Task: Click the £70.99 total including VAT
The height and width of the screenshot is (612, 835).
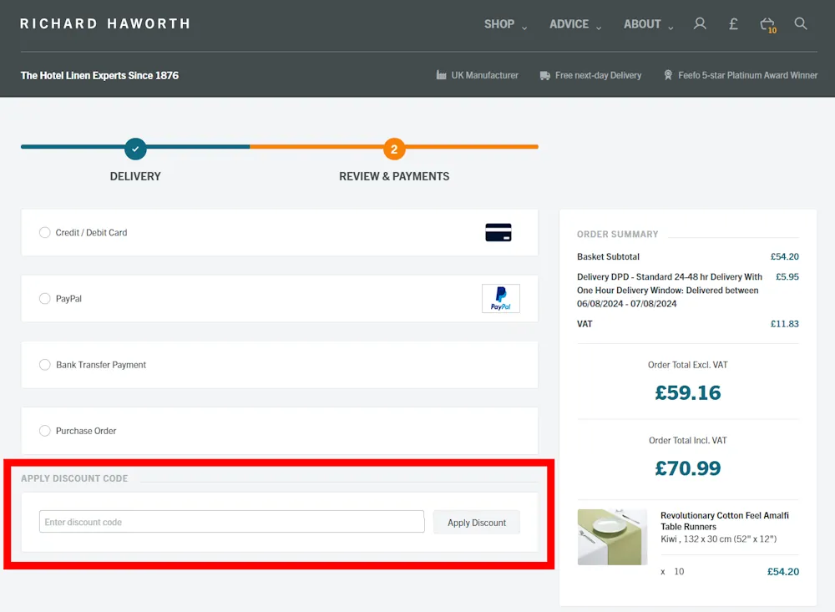Action: 687,468
